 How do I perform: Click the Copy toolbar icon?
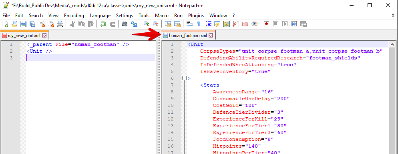[81, 24]
